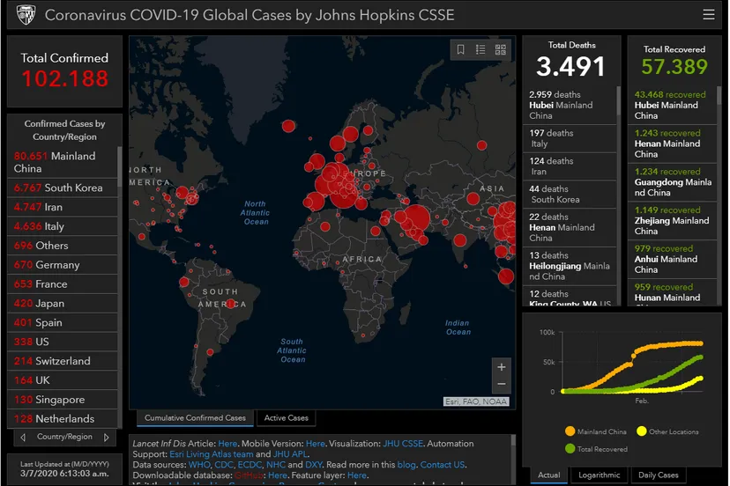730x486 pixels.
Task: Open the basemap gallery grid icon
Action: point(501,50)
